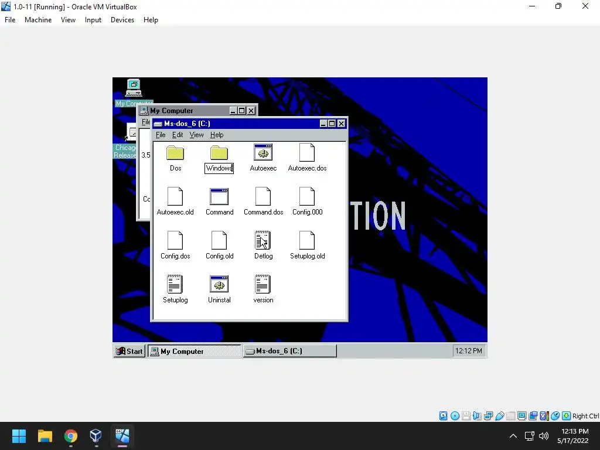Open host network status tray icon
Image resolution: width=600 pixels, height=450 pixels.
[529, 436]
